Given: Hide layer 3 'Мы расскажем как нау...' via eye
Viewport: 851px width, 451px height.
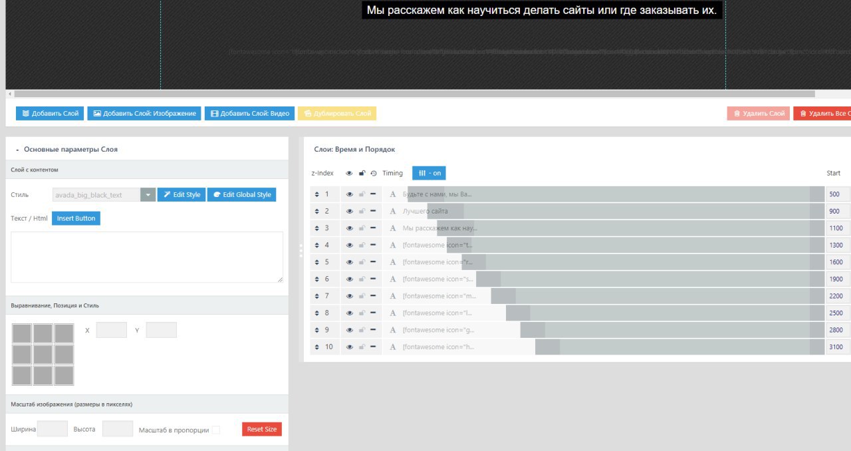Looking at the screenshot, I should coord(350,228).
